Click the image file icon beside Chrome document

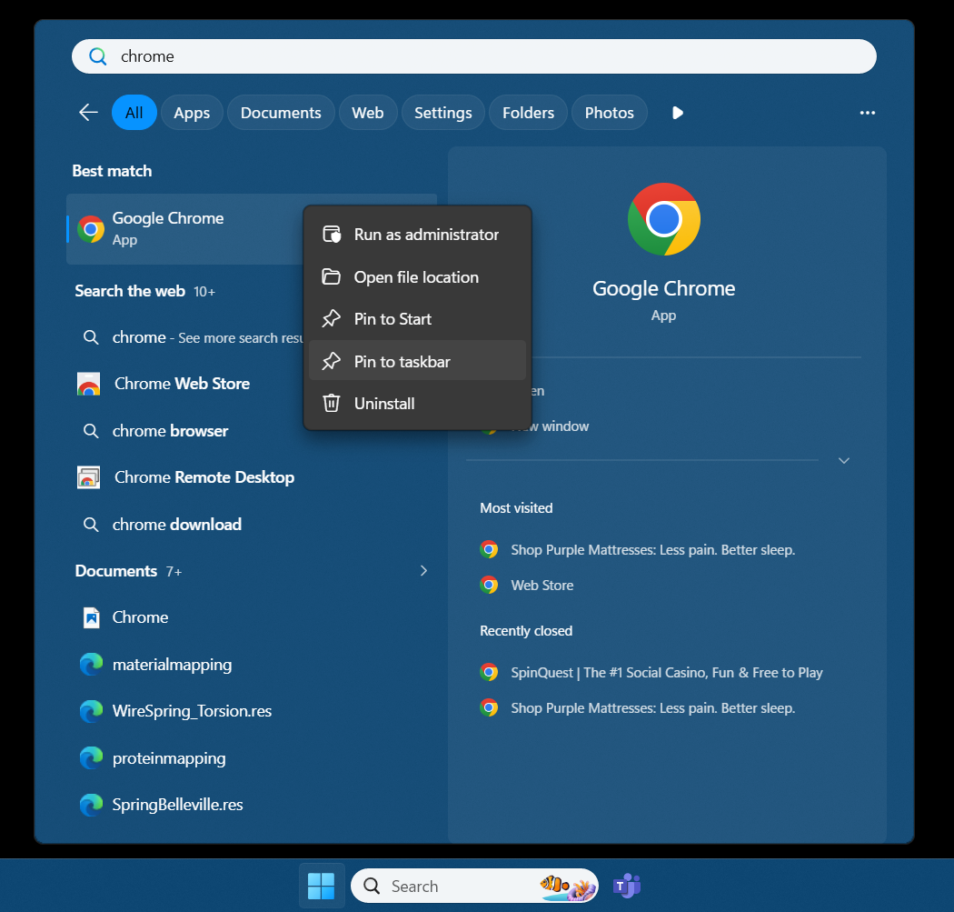91,617
